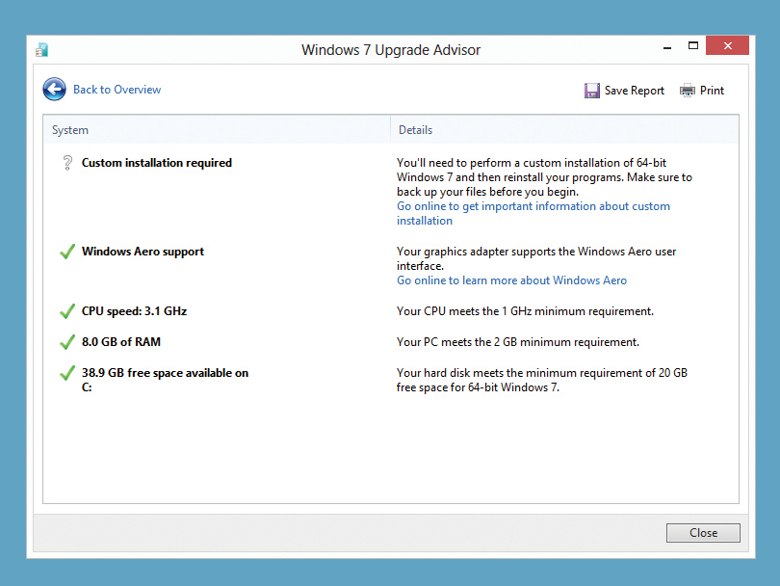Select the 1 GHz minimum requirement detail text
This screenshot has height=586, width=780.
(525, 311)
